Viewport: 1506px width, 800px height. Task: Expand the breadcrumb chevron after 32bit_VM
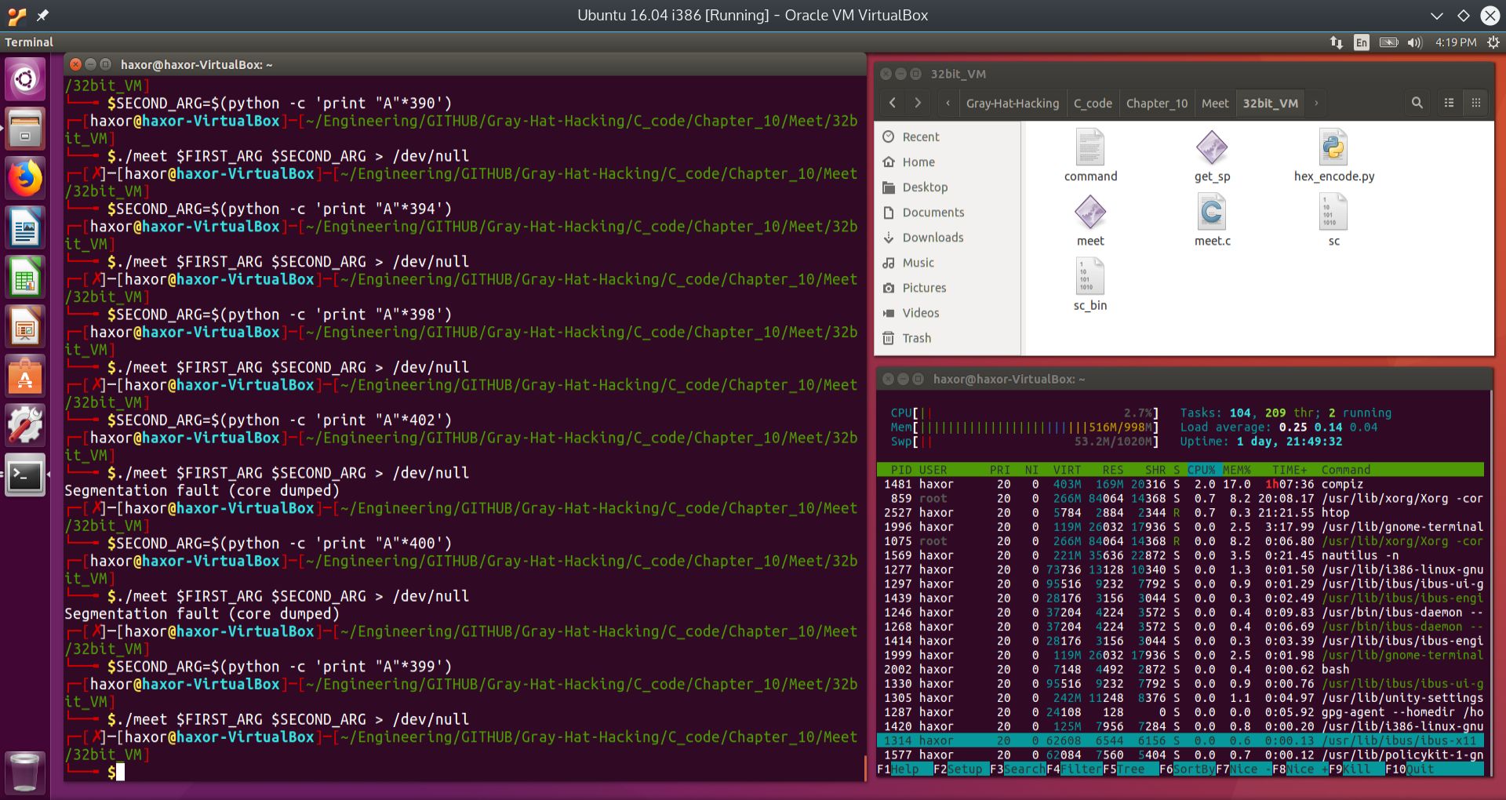coord(1315,103)
